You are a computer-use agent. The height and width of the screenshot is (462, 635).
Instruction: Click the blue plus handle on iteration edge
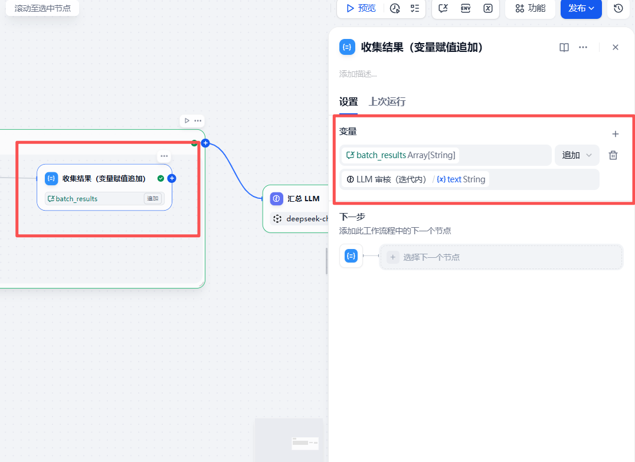(x=205, y=143)
